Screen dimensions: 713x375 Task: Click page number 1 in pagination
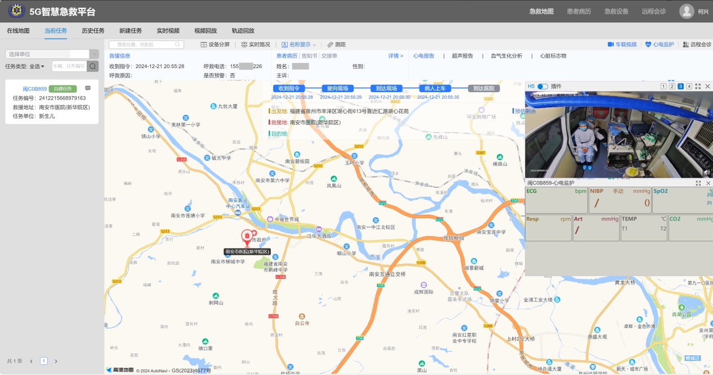(44, 361)
